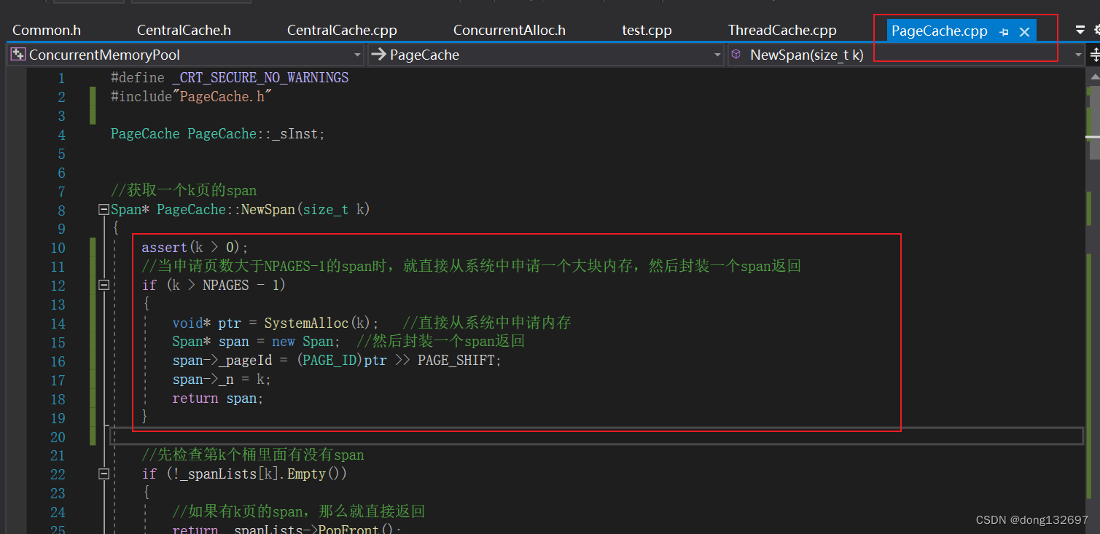The image size is (1100, 534).
Task: Select the active PageCache.cpp tab
Action: click(940, 31)
